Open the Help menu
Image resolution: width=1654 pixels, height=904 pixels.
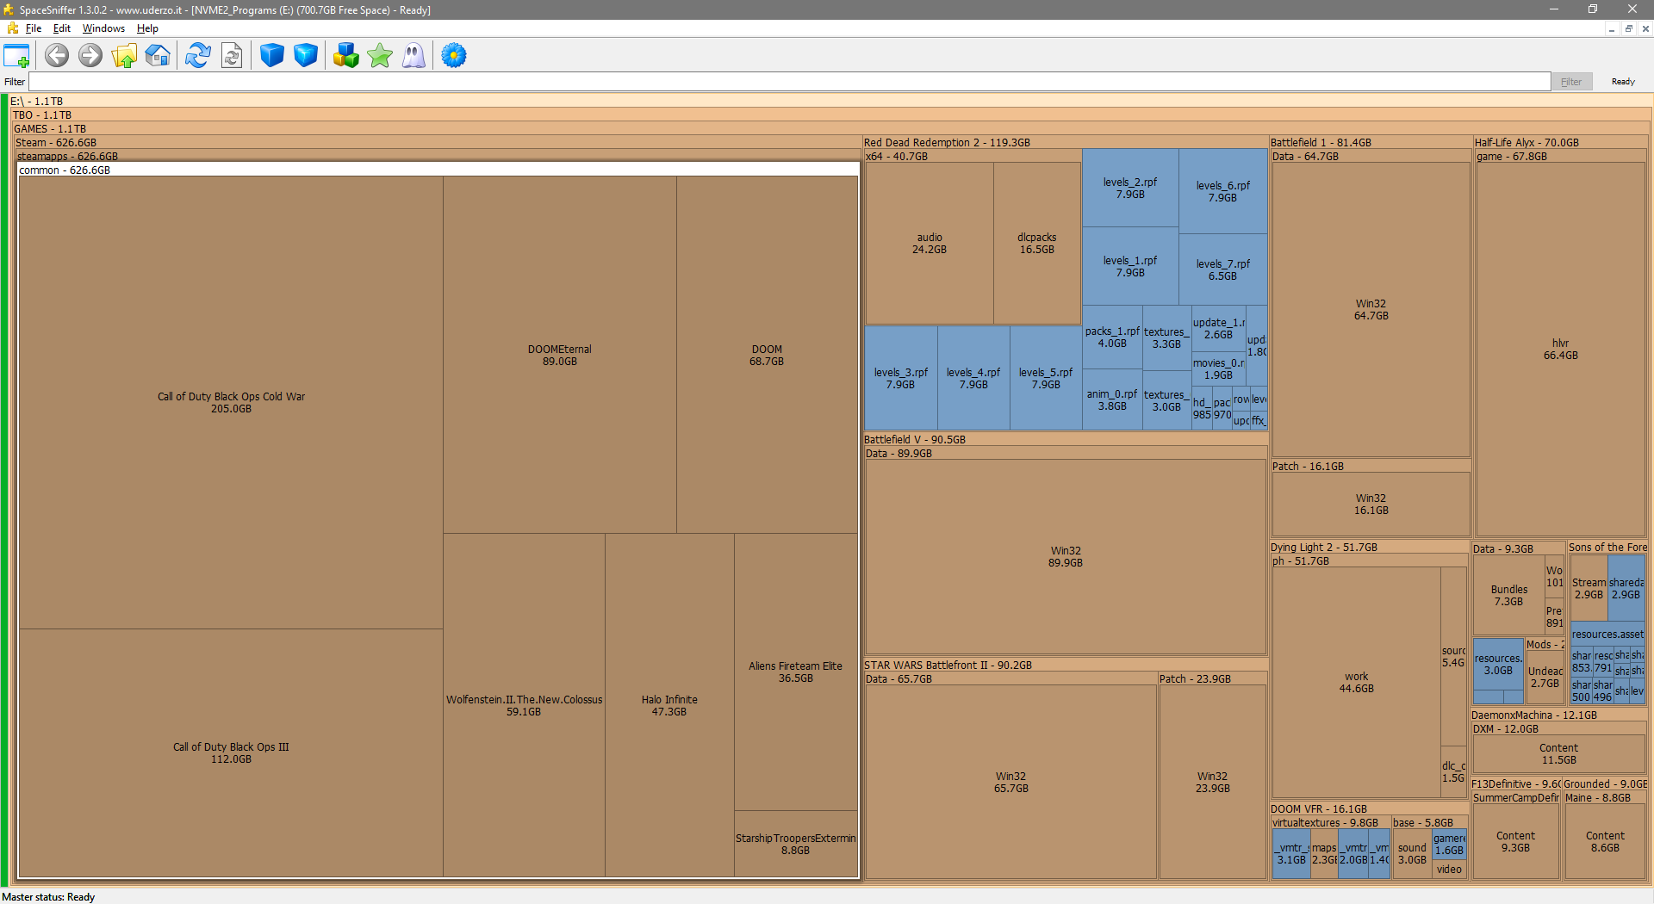point(147,28)
